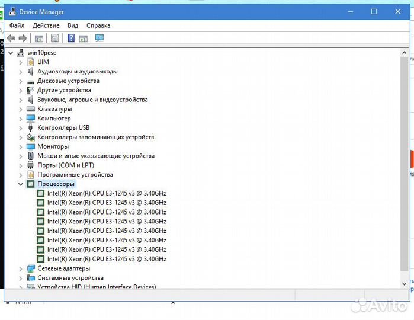Select the Дисковые устройства label
The width and height of the screenshot is (414, 320).
(68, 81)
